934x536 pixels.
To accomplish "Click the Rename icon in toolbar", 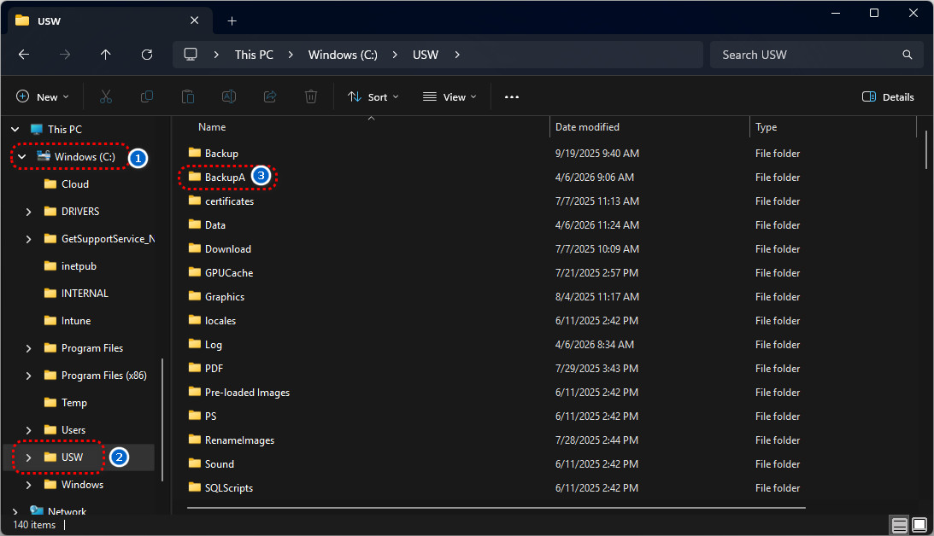I will point(229,97).
